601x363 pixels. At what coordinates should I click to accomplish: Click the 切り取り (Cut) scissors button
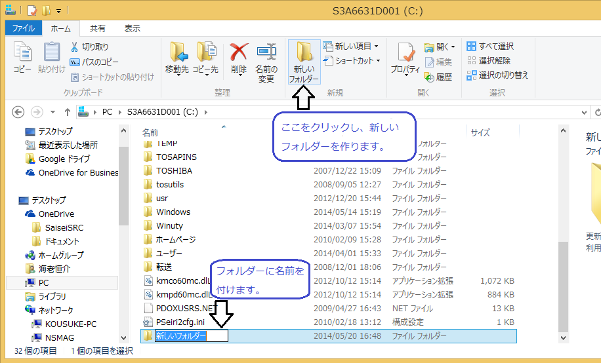tap(89, 47)
